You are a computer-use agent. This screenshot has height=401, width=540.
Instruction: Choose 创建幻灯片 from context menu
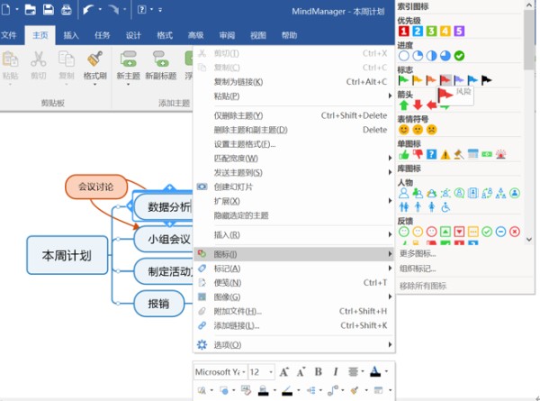[x=293, y=187]
